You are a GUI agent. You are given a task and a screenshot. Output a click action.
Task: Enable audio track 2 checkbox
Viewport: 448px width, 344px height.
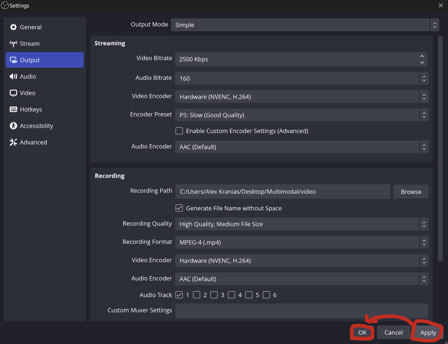tap(197, 295)
